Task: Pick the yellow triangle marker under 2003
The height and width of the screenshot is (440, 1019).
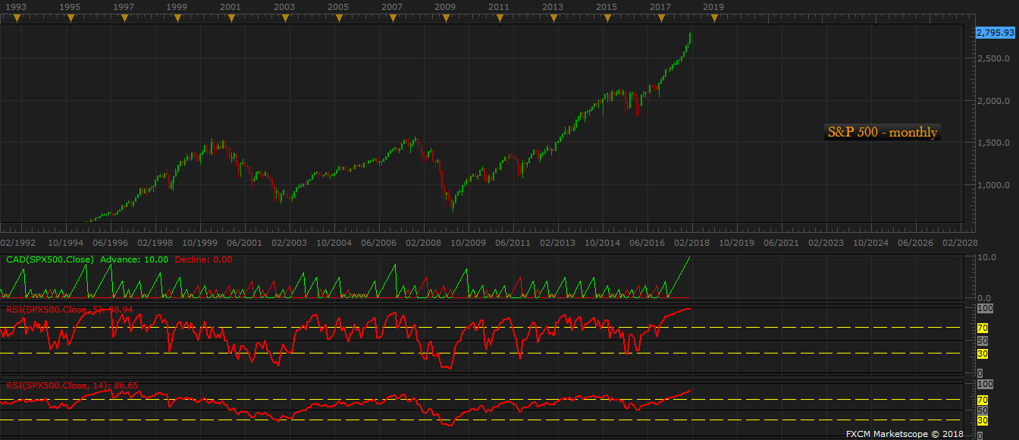Action: [285, 19]
